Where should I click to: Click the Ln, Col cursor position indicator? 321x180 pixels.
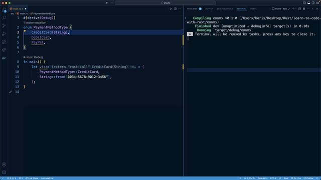click(250, 178)
